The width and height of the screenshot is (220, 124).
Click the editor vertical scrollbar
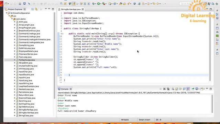tap(210, 46)
